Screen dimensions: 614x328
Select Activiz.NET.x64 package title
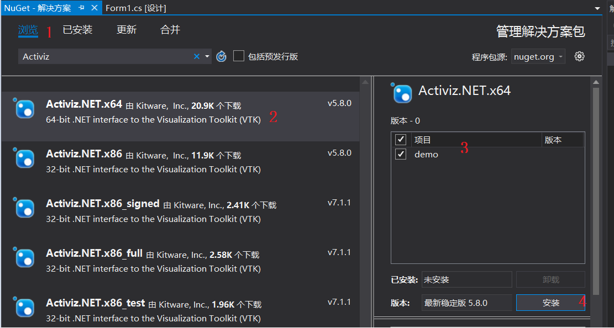click(84, 104)
